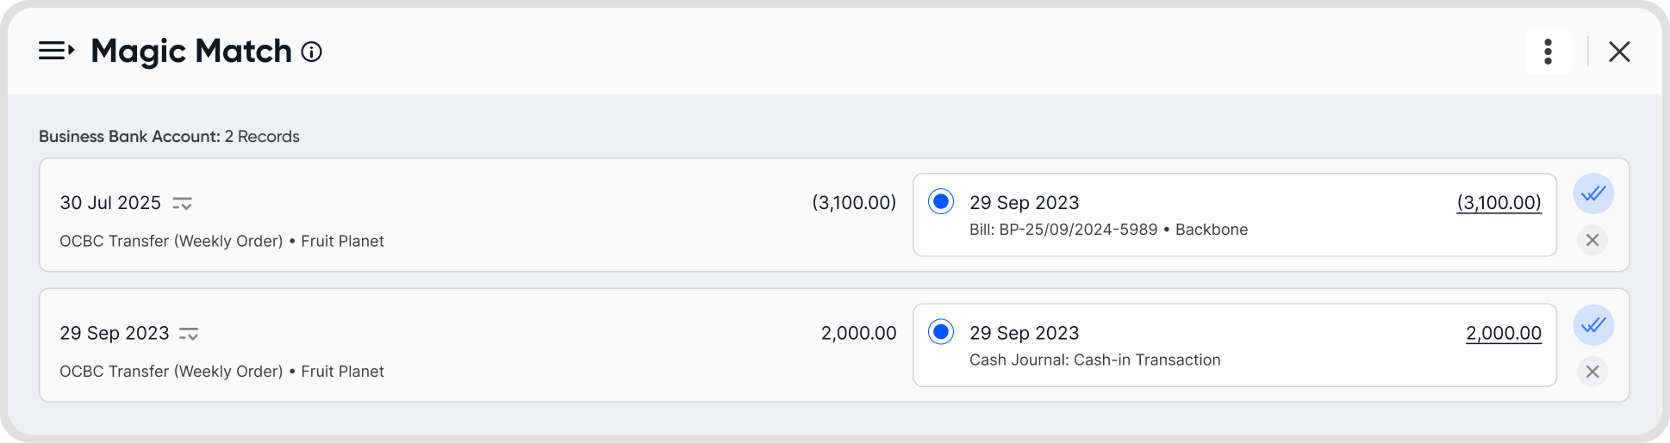Dismiss the match for the 2,000.00 record
Image resolution: width=1670 pixels, height=443 pixels.
[x=1592, y=372]
